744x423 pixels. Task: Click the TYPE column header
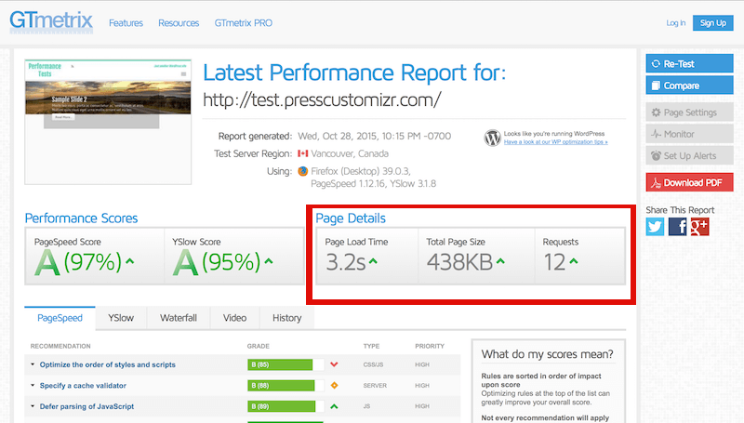(x=371, y=346)
